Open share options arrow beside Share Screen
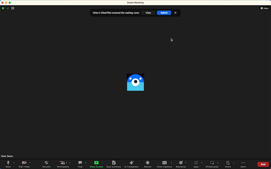This screenshot has width=271, height=169. (x=102, y=163)
